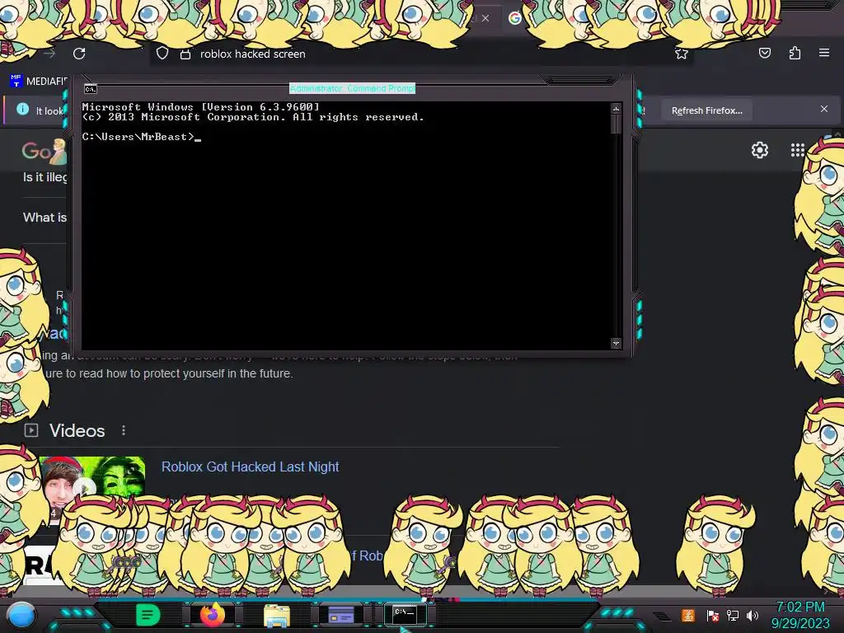Open the Start orb button
The image size is (844, 633).
click(x=21, y=615)
